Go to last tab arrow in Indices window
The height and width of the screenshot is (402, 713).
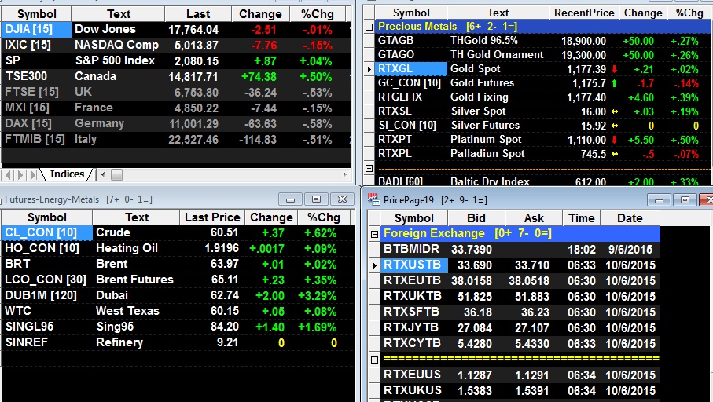click(33, 174)
